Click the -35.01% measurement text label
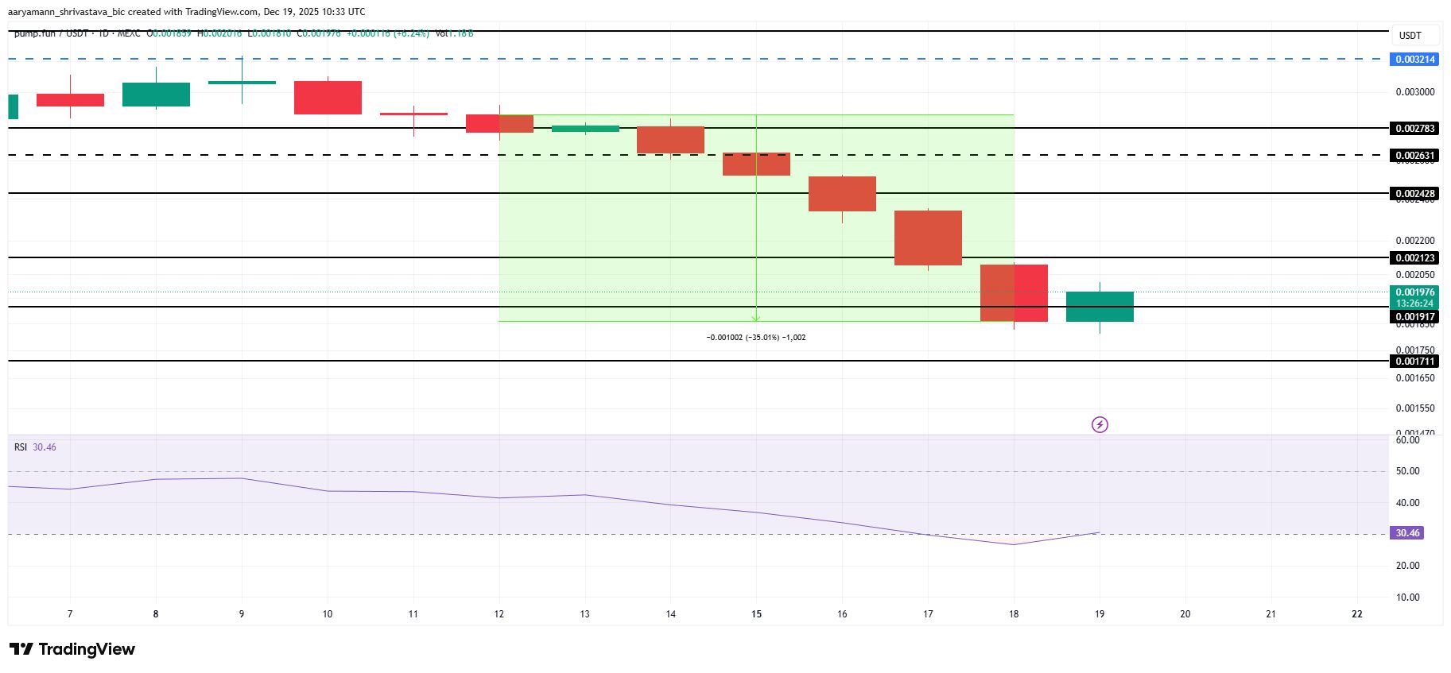The width and height of the screenshot is (1451, 673). click(x=755, y=338)
